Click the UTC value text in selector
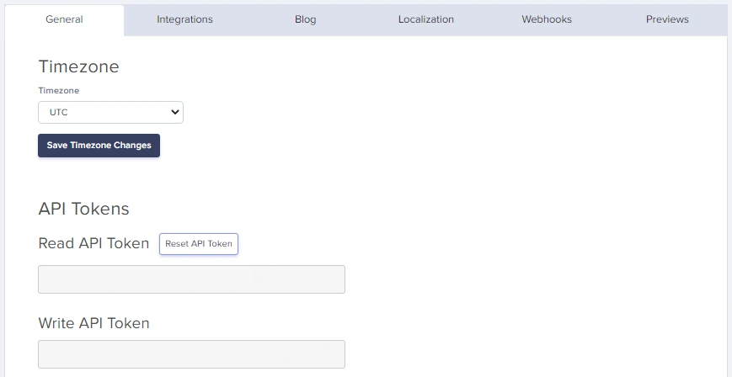732x377 pixels. click(x=59, y=112)
